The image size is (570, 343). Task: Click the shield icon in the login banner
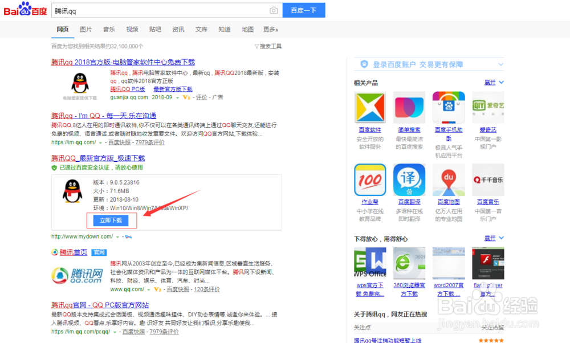click(x=364, y=64)
